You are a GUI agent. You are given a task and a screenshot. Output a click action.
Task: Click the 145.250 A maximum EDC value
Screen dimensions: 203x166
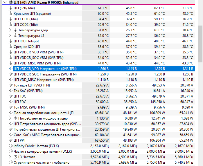point(158,102)
